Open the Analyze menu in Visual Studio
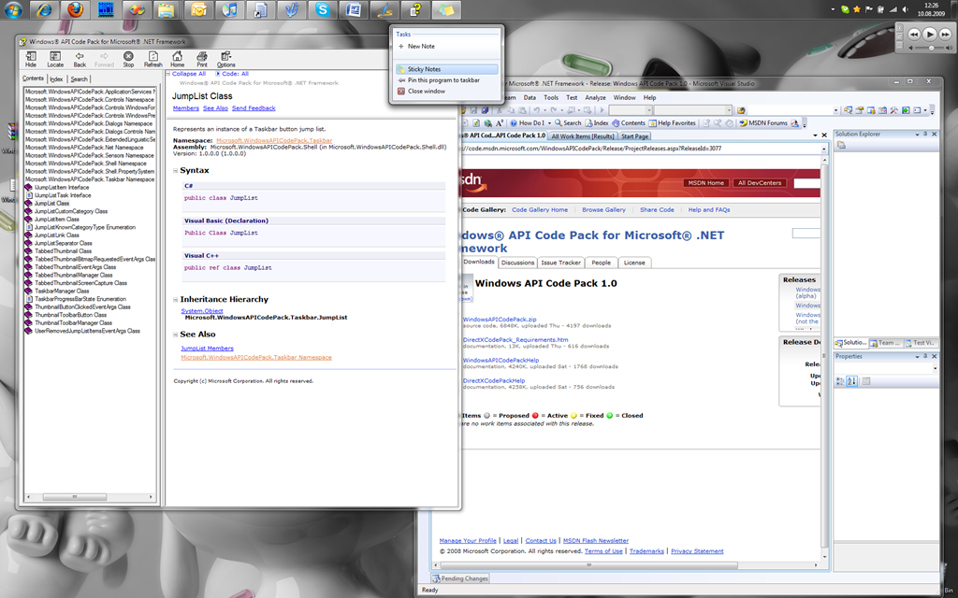 [595, 97]
